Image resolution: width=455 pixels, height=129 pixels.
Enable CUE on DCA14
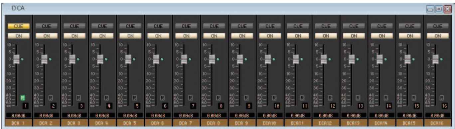pyautogui.click(x=382, y=26)
